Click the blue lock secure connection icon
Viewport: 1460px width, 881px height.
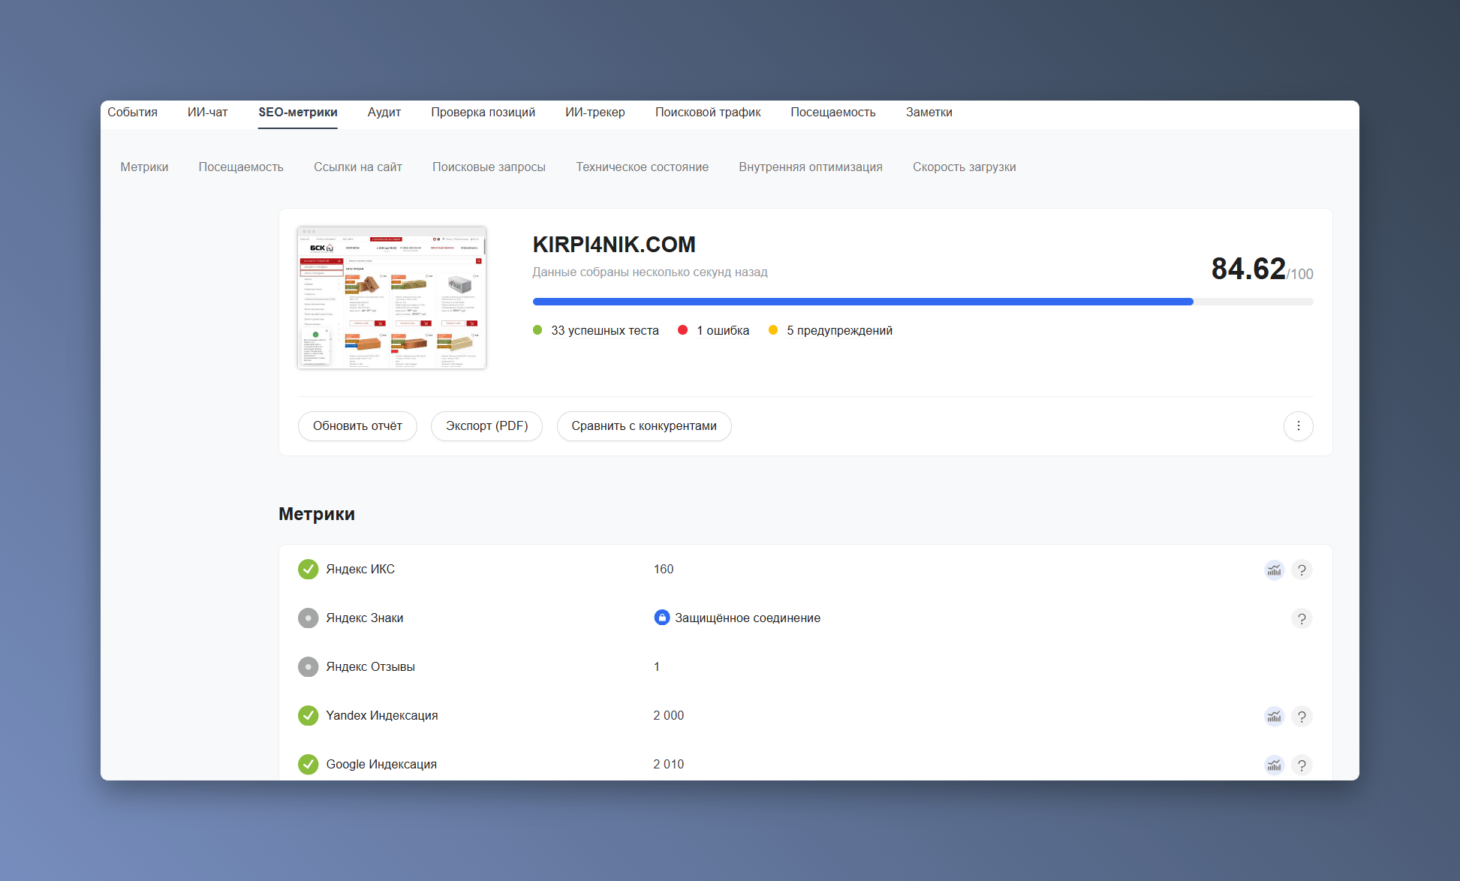[x=661, y=618]
